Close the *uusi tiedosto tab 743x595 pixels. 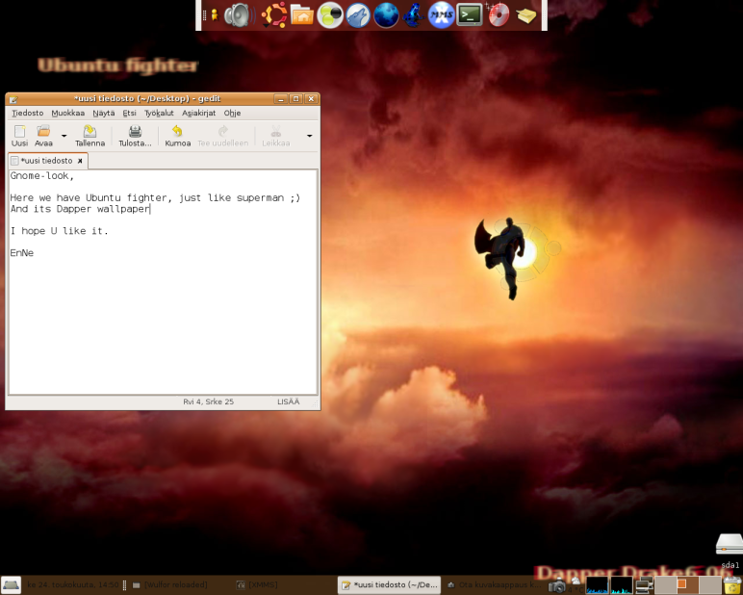click(x=80, y=161)
